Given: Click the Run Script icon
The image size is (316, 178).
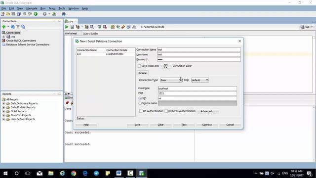Looking at the screenshot, I should [x=72, y=27].
